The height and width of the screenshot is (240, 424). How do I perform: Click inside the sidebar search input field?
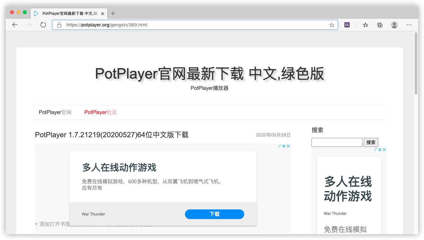click(336, 142)
